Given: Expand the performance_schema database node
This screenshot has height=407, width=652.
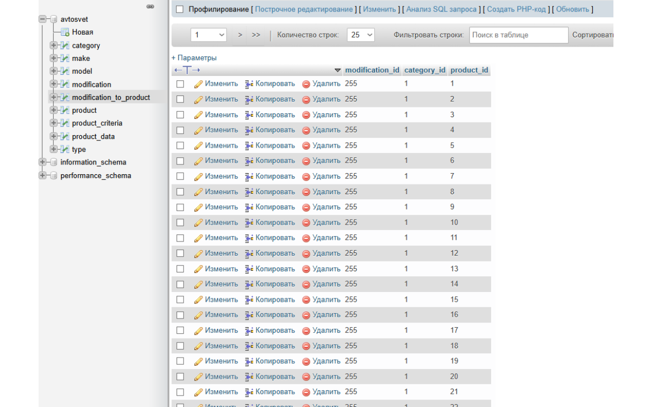Looking at the screenshot, I should coord(42,176).
